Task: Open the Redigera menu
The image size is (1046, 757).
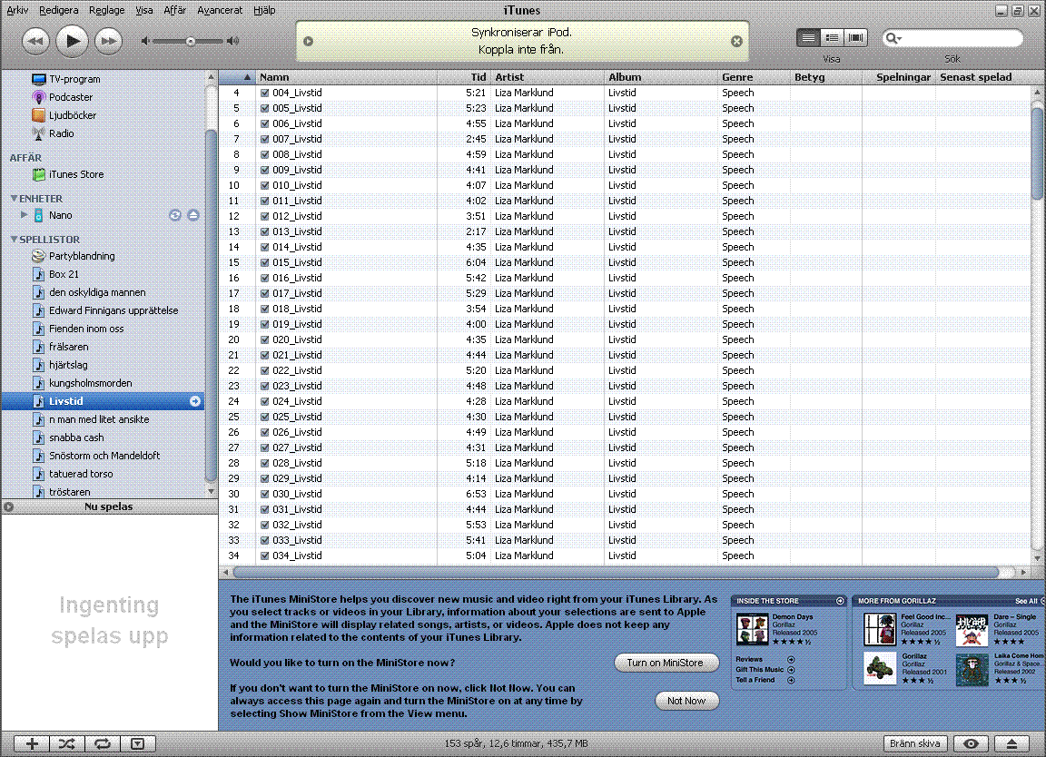Action: 59,10
